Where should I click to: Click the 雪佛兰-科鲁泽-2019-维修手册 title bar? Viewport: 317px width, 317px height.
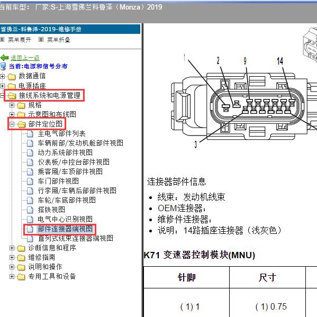click(x=70, y=29)
